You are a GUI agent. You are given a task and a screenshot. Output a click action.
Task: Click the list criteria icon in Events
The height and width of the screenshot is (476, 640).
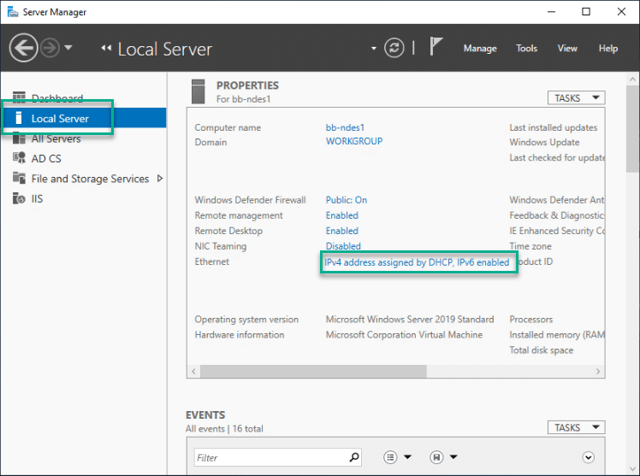pyautogui.click(x=390, y=457)
